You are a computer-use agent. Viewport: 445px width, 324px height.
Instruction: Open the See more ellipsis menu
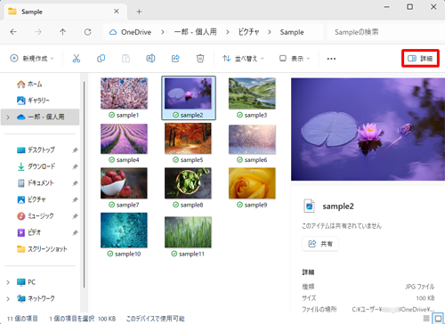[331, 59]
